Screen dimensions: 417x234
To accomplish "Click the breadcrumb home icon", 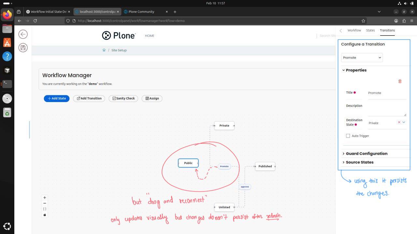I will [x=104, y=50].
